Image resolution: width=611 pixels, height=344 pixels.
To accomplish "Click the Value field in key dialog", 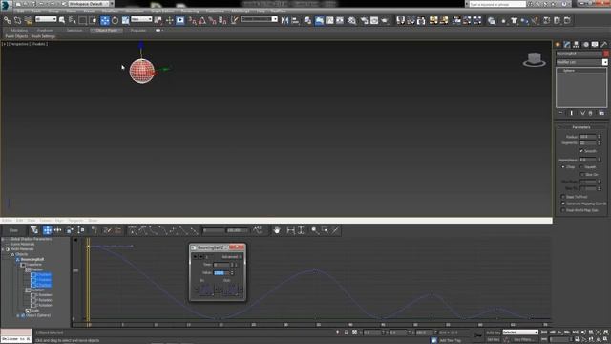I will (x=221, y=273).
